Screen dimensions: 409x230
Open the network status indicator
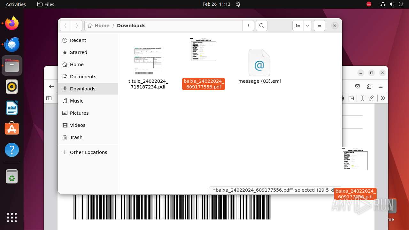[383, 4]
